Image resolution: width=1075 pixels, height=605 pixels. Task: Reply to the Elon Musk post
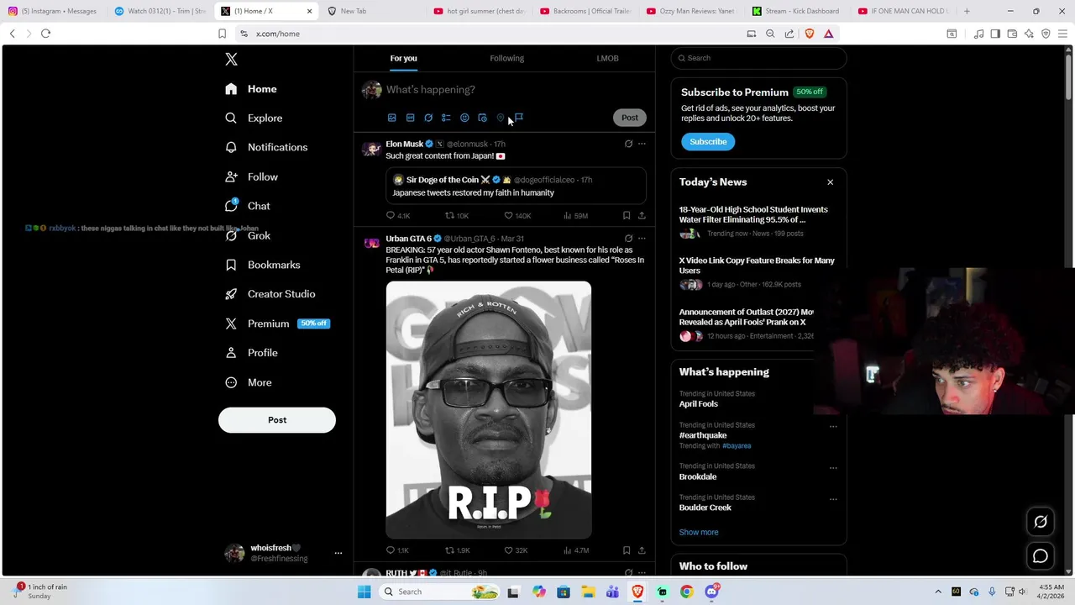[397, 216]
